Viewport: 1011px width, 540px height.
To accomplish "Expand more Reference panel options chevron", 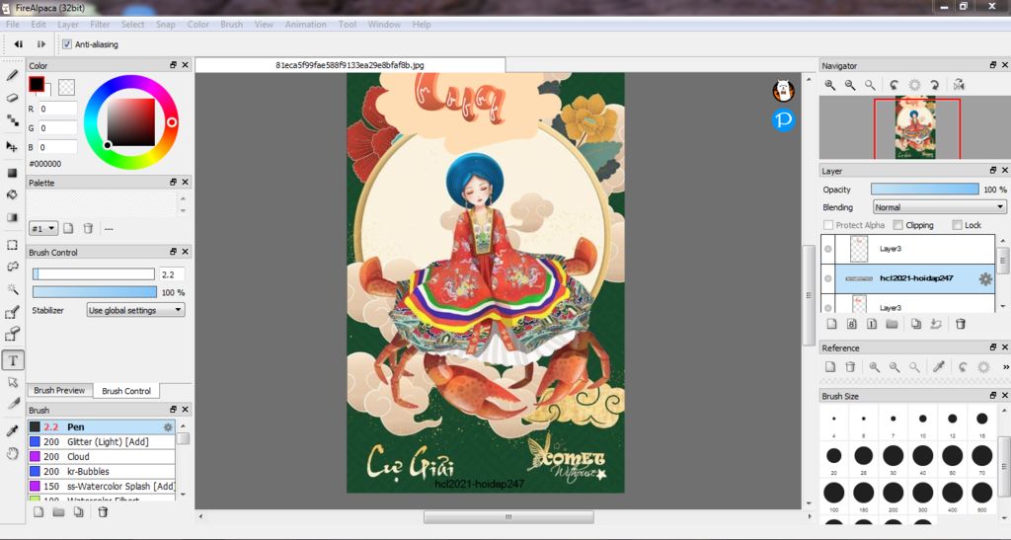I will coord(1005,366).
